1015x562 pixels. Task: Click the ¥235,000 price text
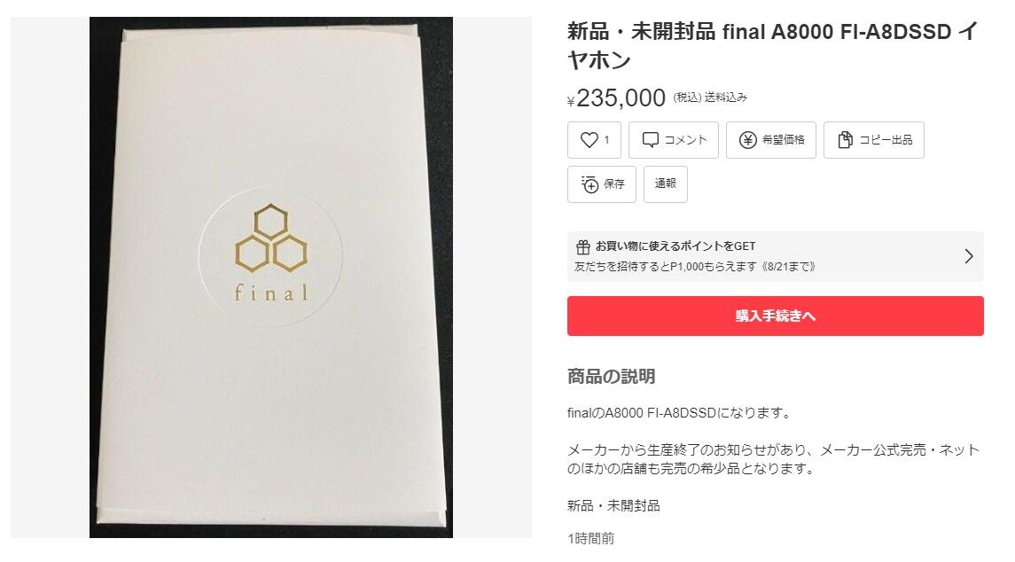(616, 98)
